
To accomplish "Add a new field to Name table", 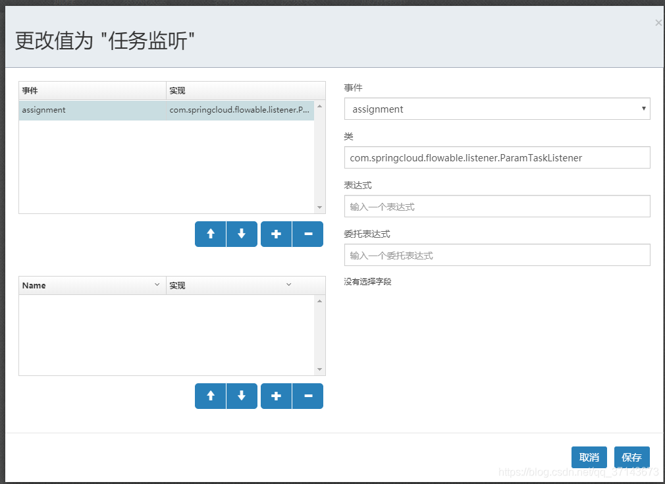I will click(x=276, y=396).
